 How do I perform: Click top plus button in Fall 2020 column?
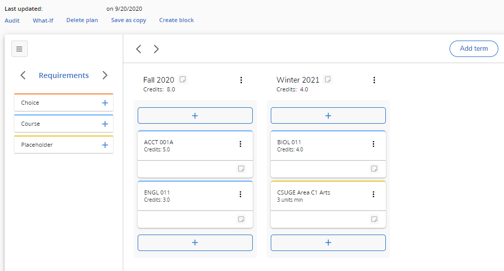pos(195,115)
